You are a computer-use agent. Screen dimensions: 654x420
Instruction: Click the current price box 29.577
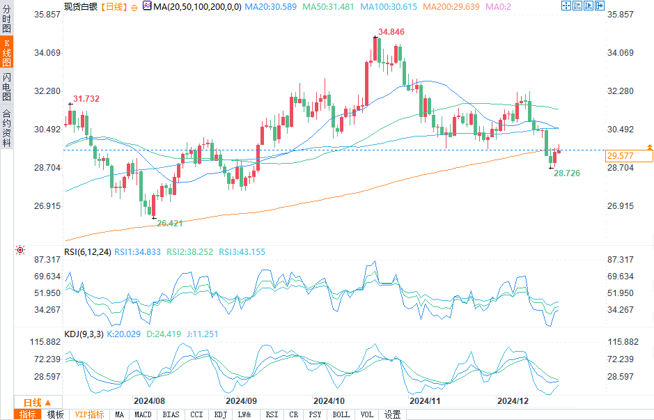(x=628, y=155)
